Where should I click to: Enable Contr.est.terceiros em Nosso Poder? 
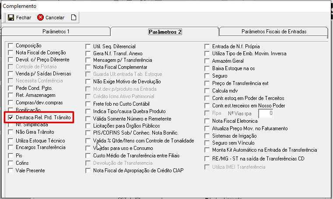pyautogui.click(x=207, y=106)
